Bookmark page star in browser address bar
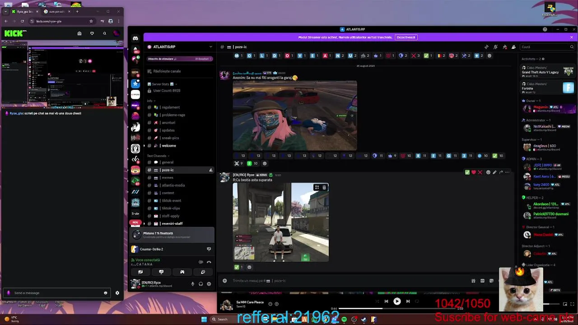578x325 pixels. 91,21
